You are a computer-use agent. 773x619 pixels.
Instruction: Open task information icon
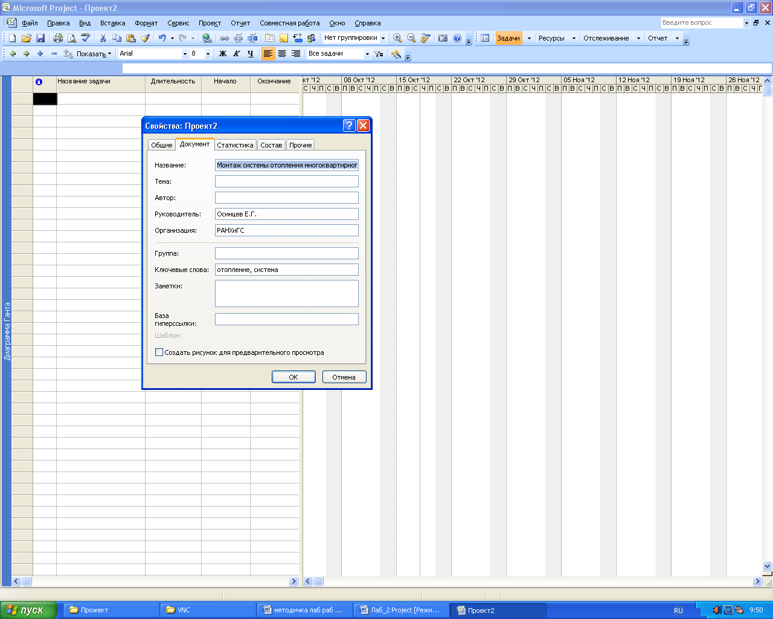coord(270,38)
